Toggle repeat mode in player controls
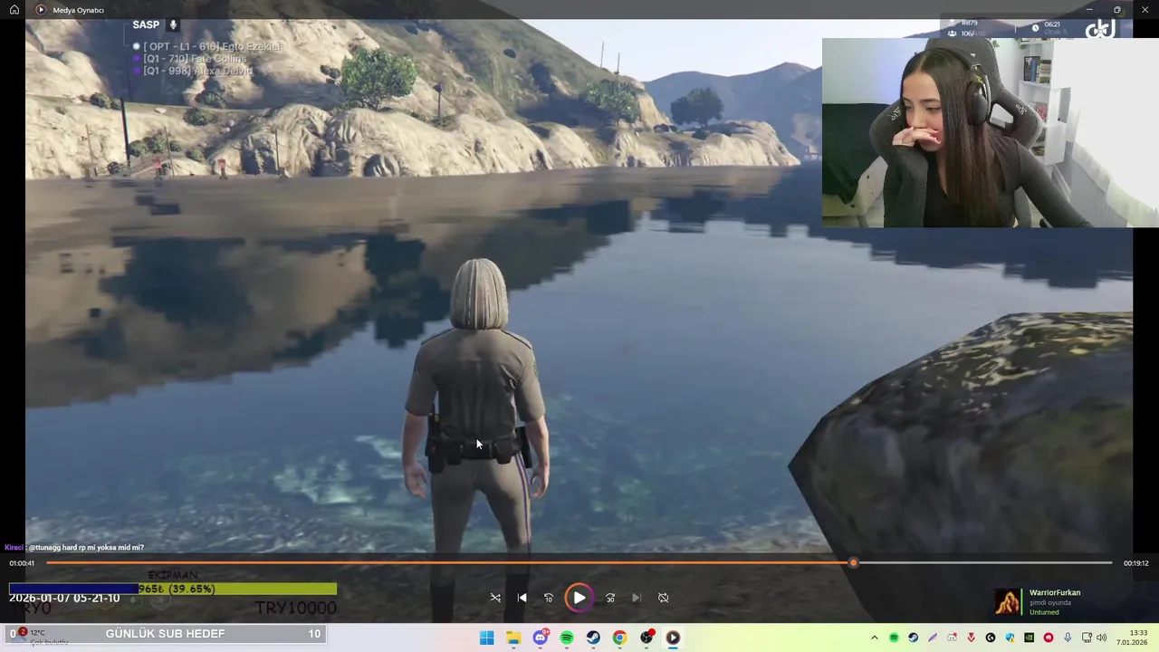Viewport: 1159px width, 652px height. pyautogui.click(x=663, y=598)
